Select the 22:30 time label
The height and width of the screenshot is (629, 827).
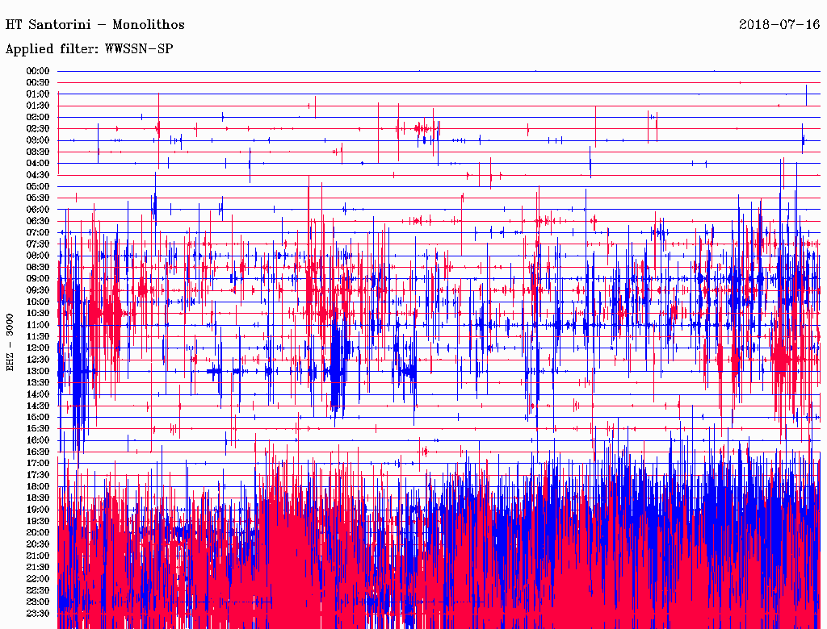pos(37,590)
